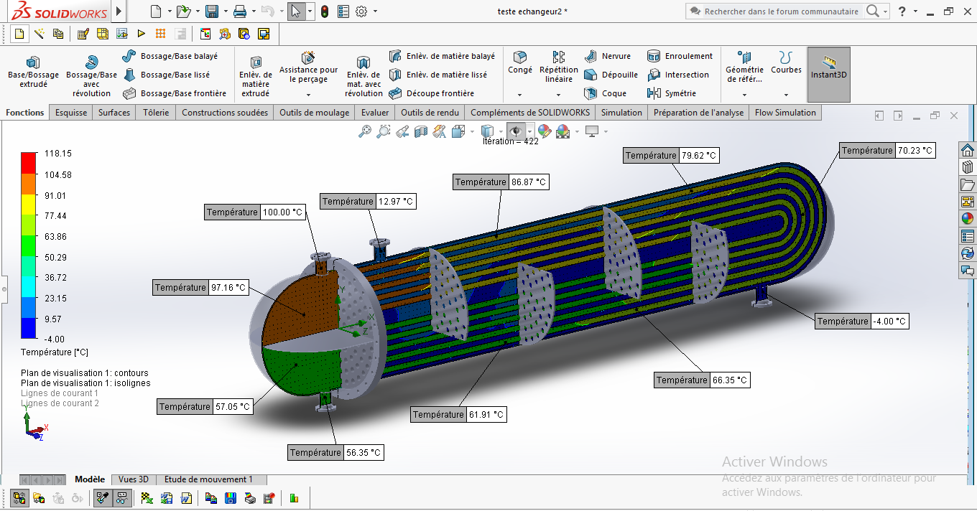This screenshot has height=511, width=977.
Task: Click the Flow Simulation wizard wand icon
Action: pos(40,34)
